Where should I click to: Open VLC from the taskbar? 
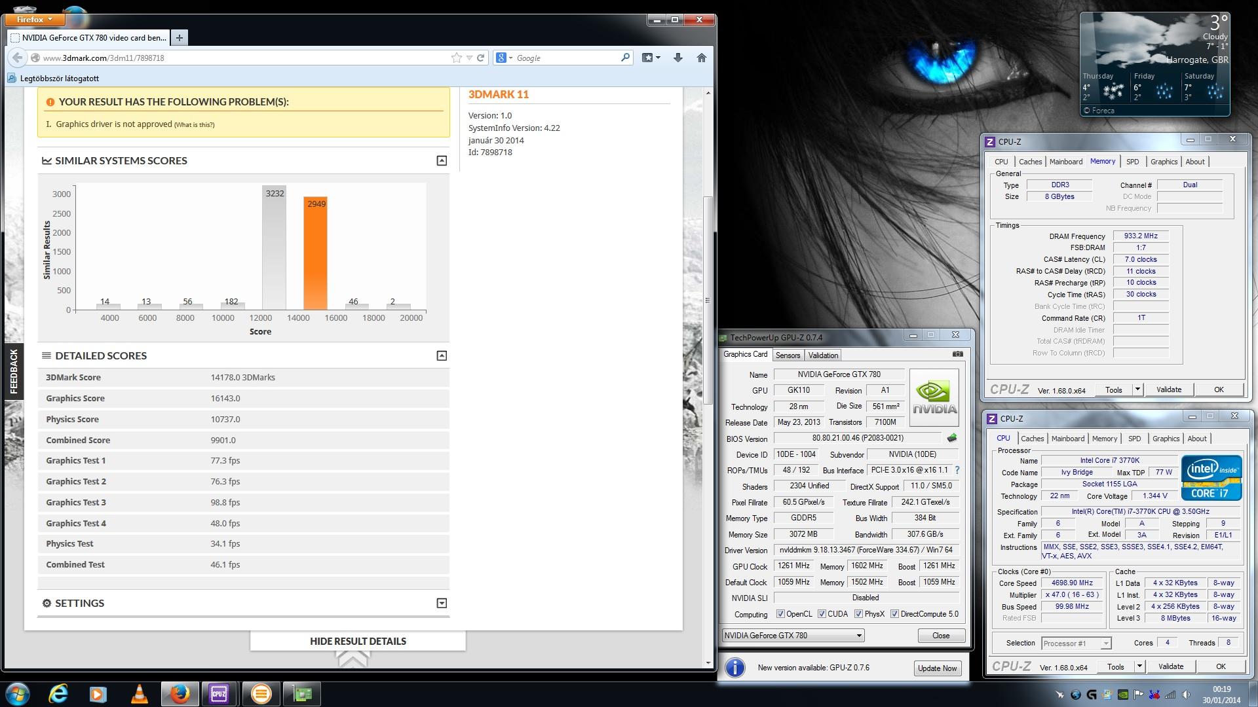139,693
